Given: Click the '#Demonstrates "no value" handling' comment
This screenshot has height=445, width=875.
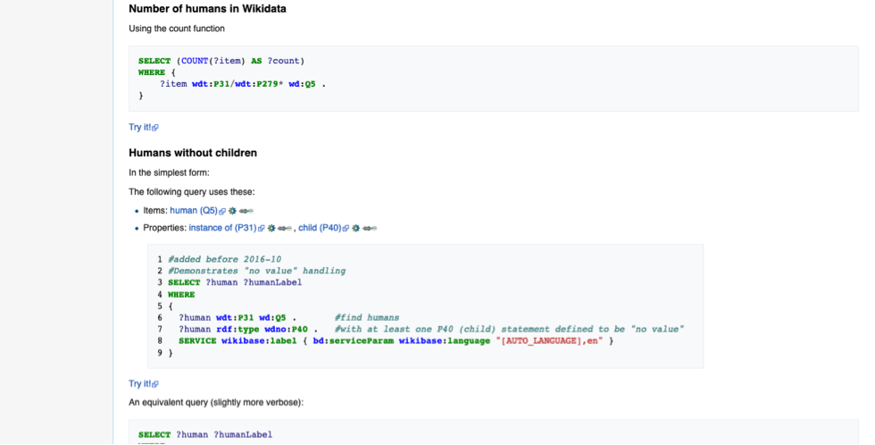Looking at the screenshot, I should click(257, 271).
